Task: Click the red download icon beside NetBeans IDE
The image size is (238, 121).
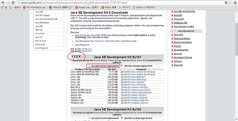Action: click(172, 23)
